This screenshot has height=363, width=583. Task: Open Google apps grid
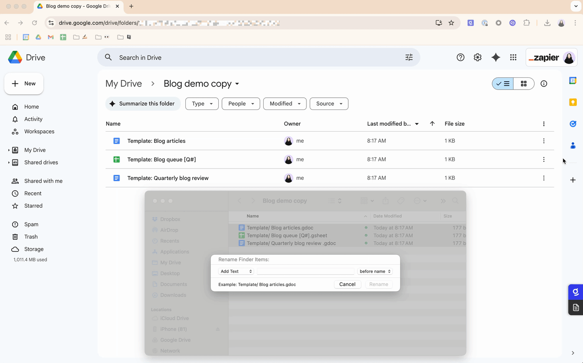pyautogui.click(x=513, y=57)
